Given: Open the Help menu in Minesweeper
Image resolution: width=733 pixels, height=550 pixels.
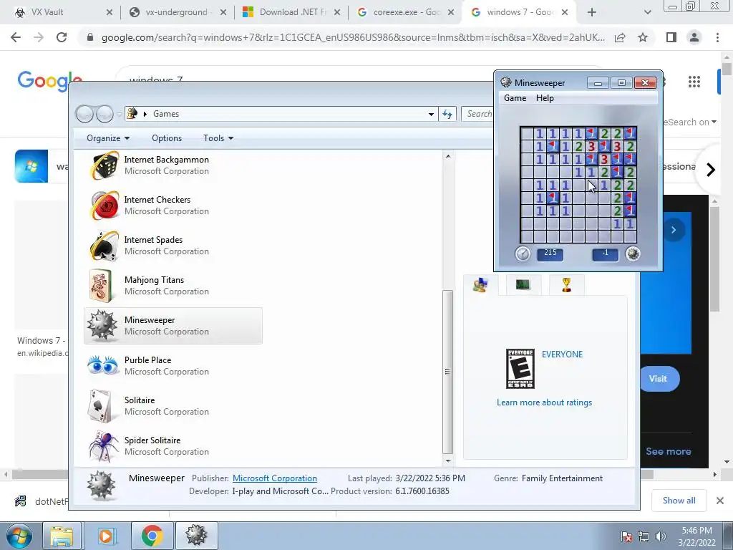Looking at the screenshot, I should click(x=545, y=98).
